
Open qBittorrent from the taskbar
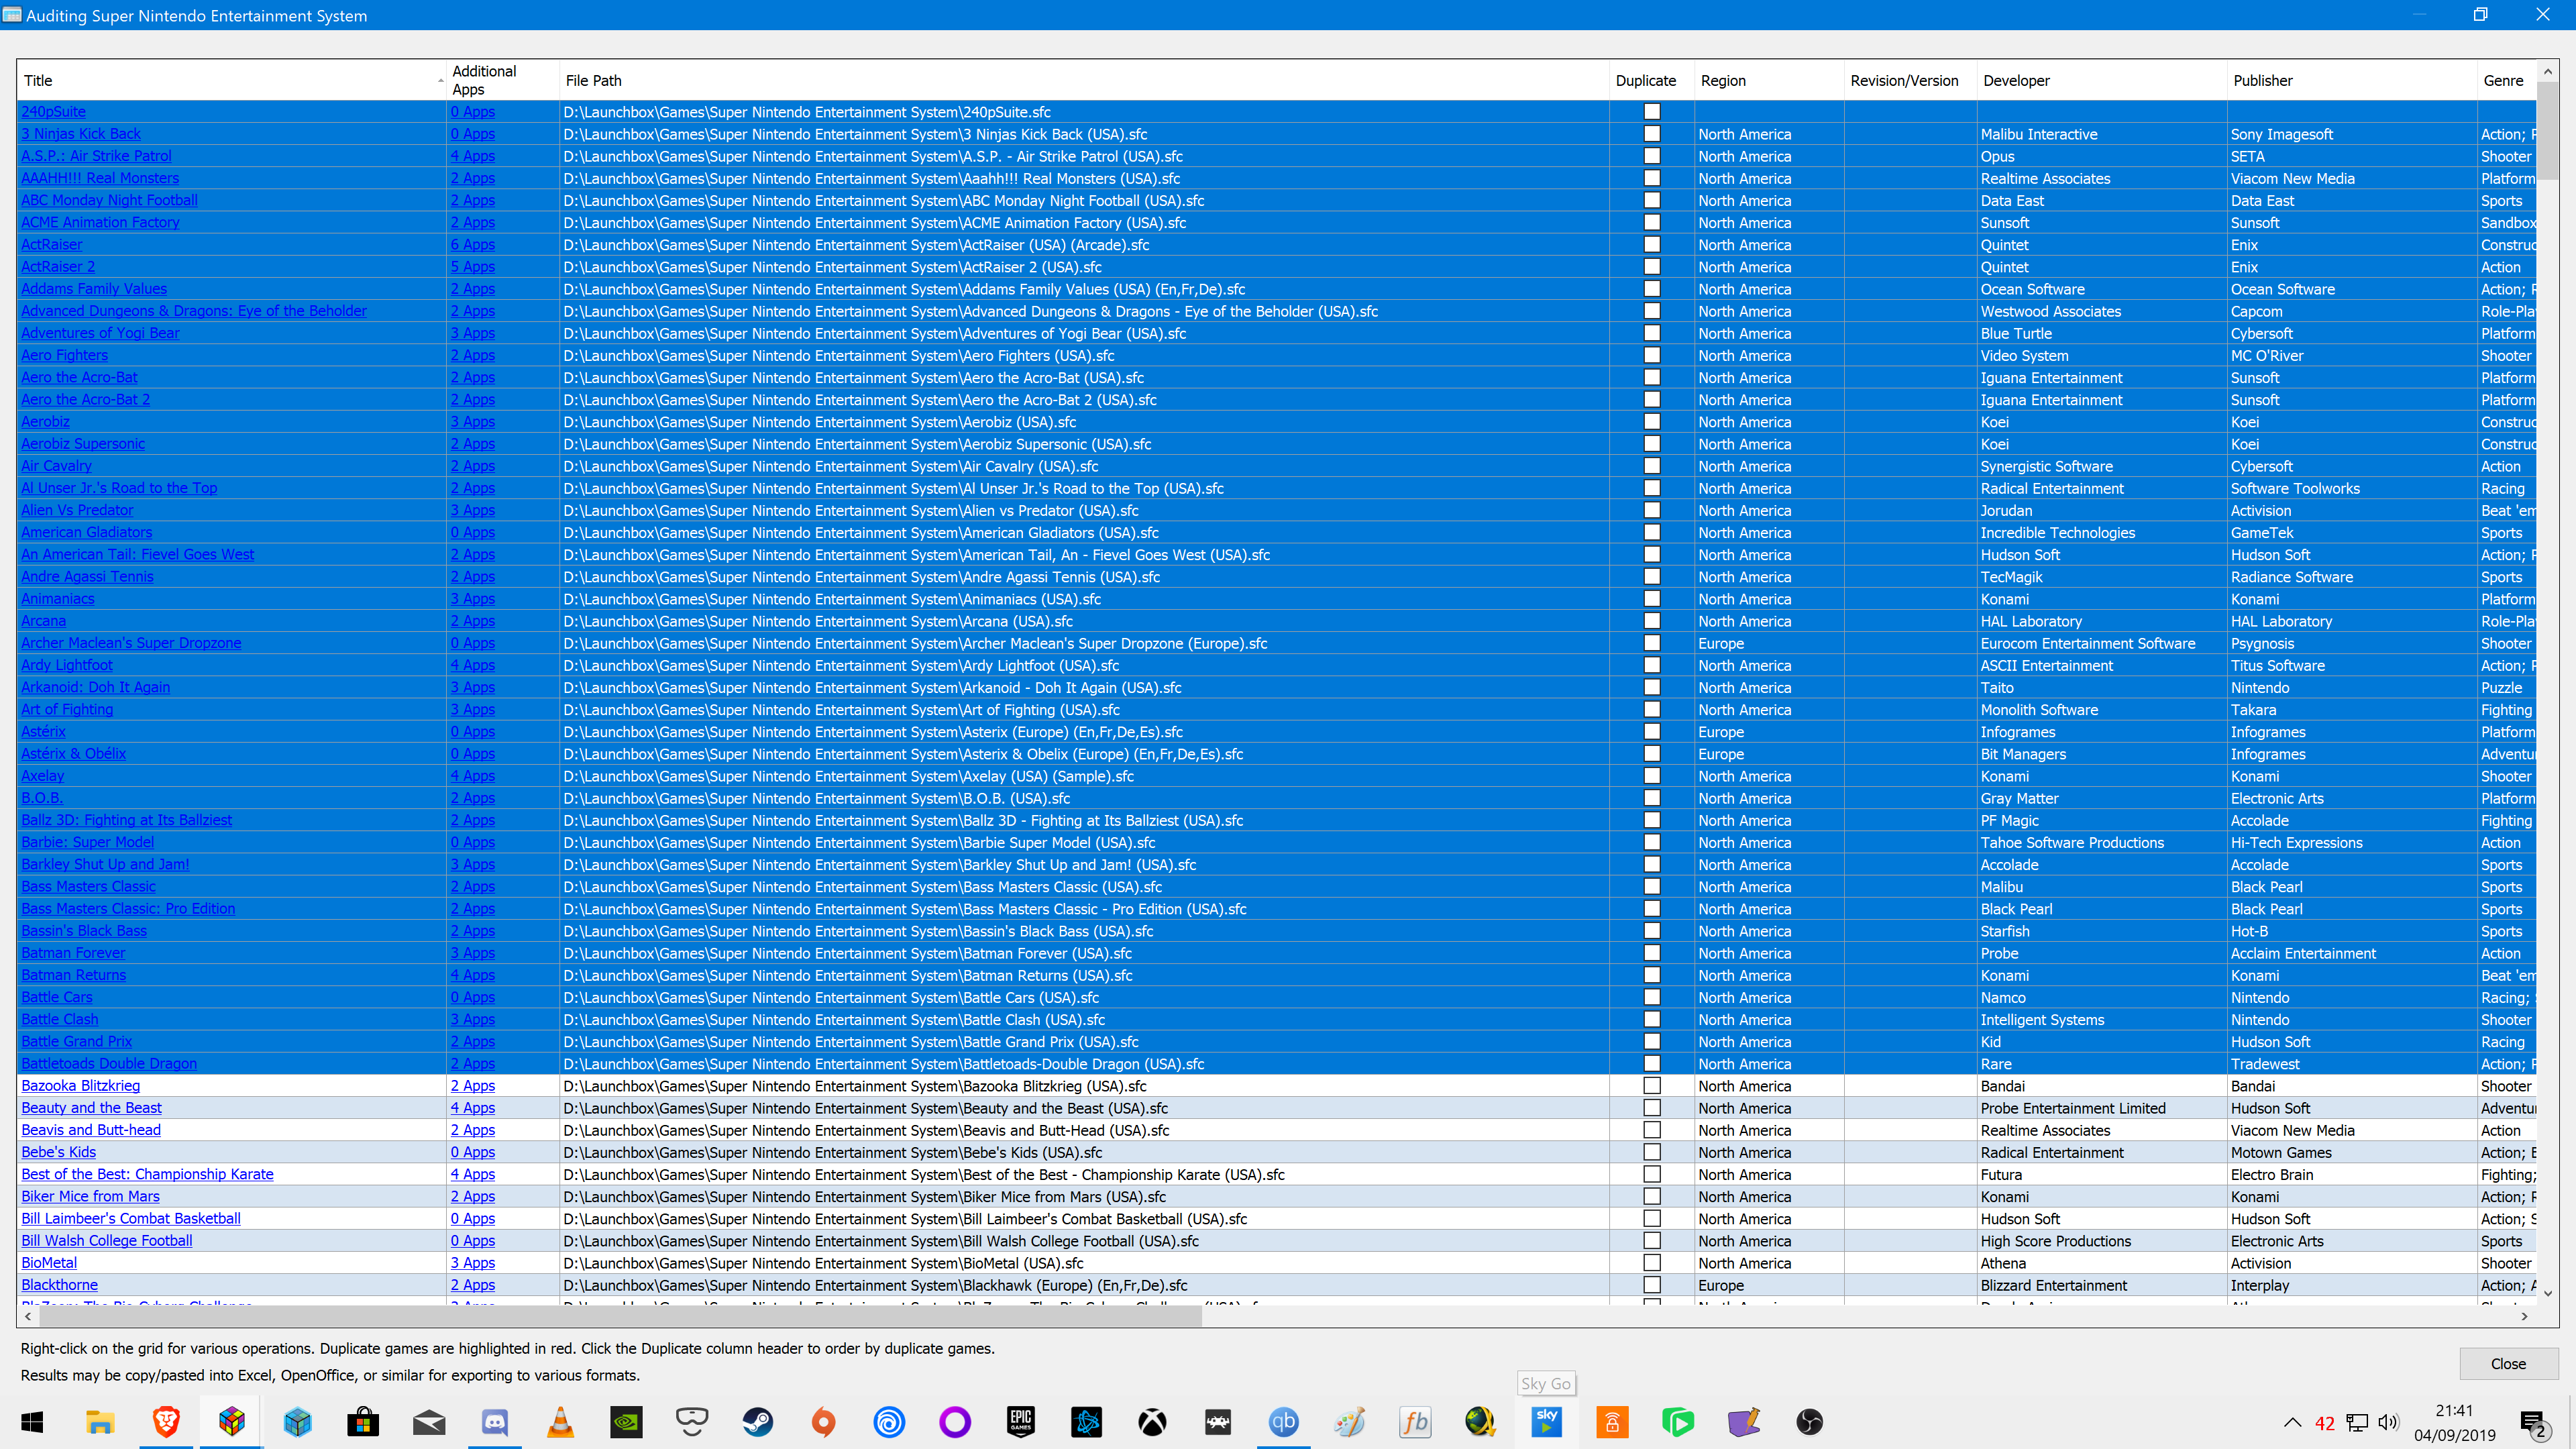pyautogui.click(x=1283, y=1421)
